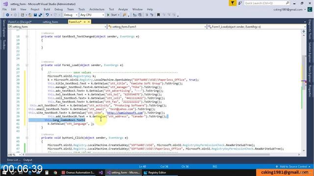The height and width of the screenshot is (176, 314).
Task: Open the Team Explorer side tab
Action: [310, 74]
